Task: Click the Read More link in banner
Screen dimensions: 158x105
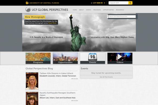Action: pyautogui.click(x=52, y=23)
